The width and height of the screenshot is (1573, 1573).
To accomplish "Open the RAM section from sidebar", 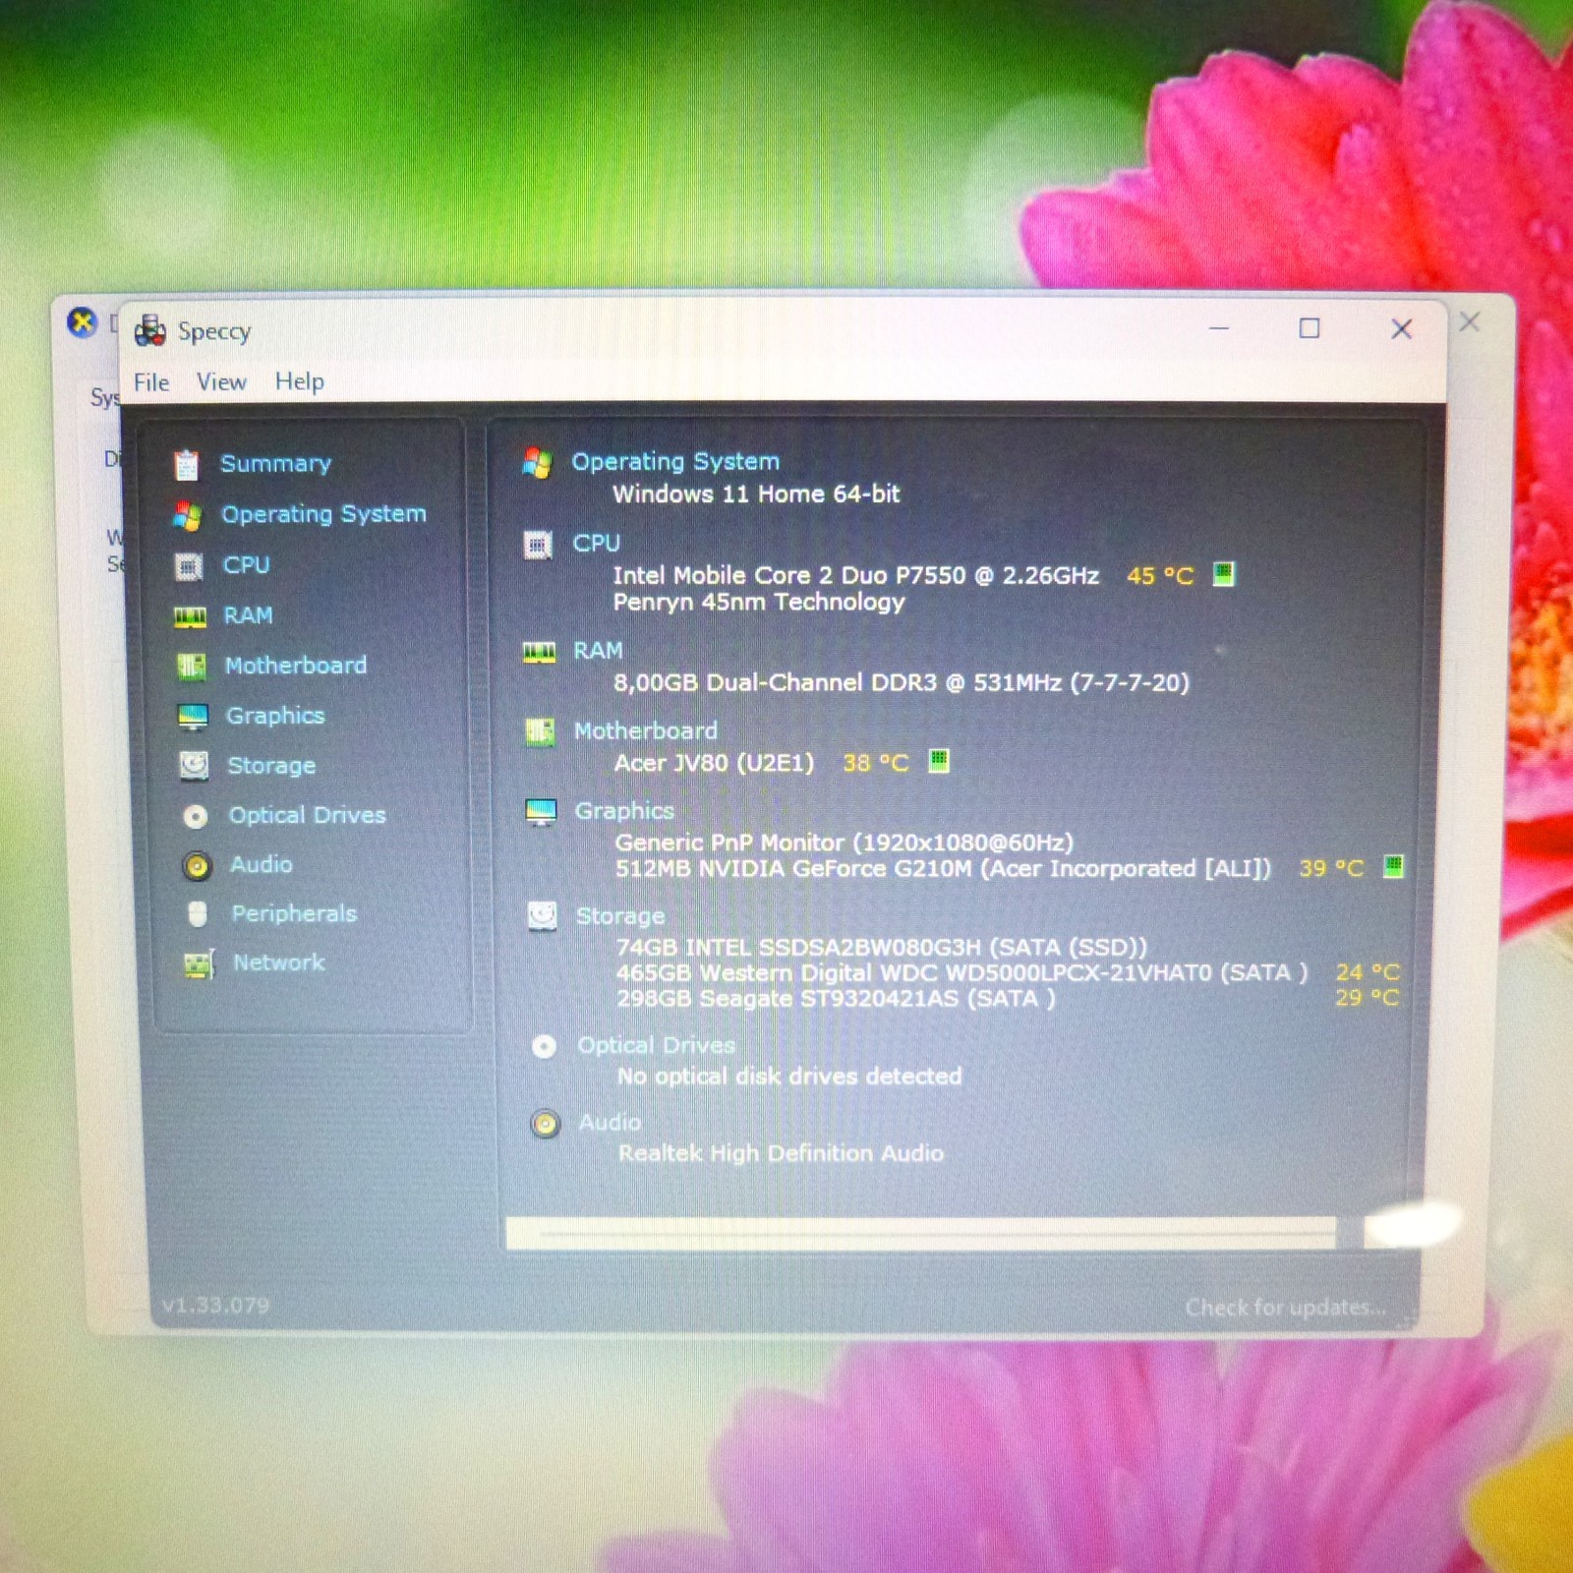I will point(248,615).
